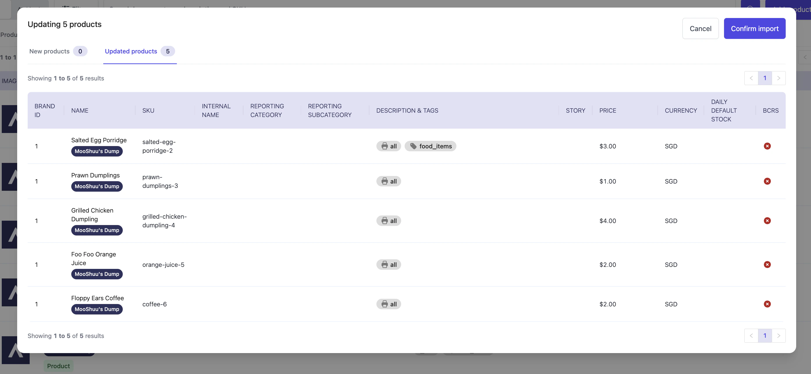Click the CURRENCY column header
Viewport: 811px width, 374px height.
pos(681,110)
